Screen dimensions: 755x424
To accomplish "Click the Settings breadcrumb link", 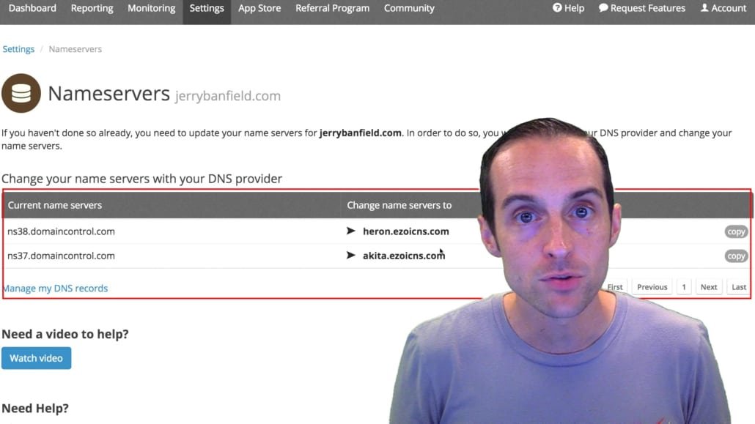I will point(18,49).
